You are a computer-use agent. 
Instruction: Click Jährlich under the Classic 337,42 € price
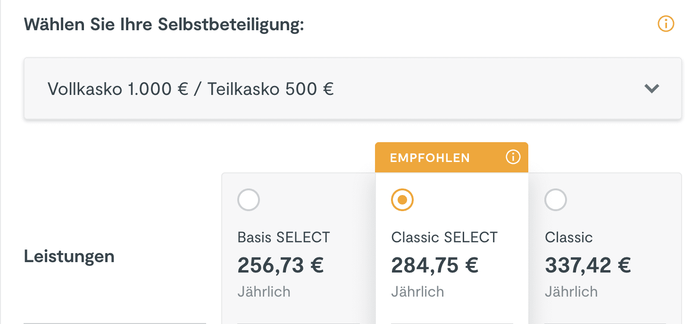571,291
